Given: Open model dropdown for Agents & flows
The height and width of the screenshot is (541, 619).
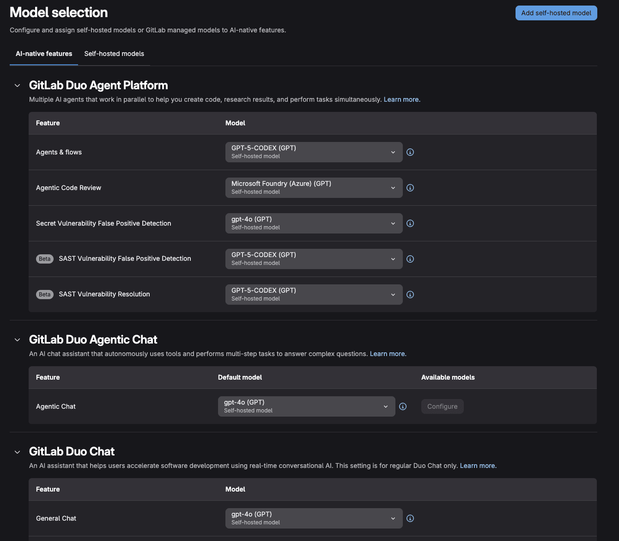Looking at the screenshot, I should (314, 152).
